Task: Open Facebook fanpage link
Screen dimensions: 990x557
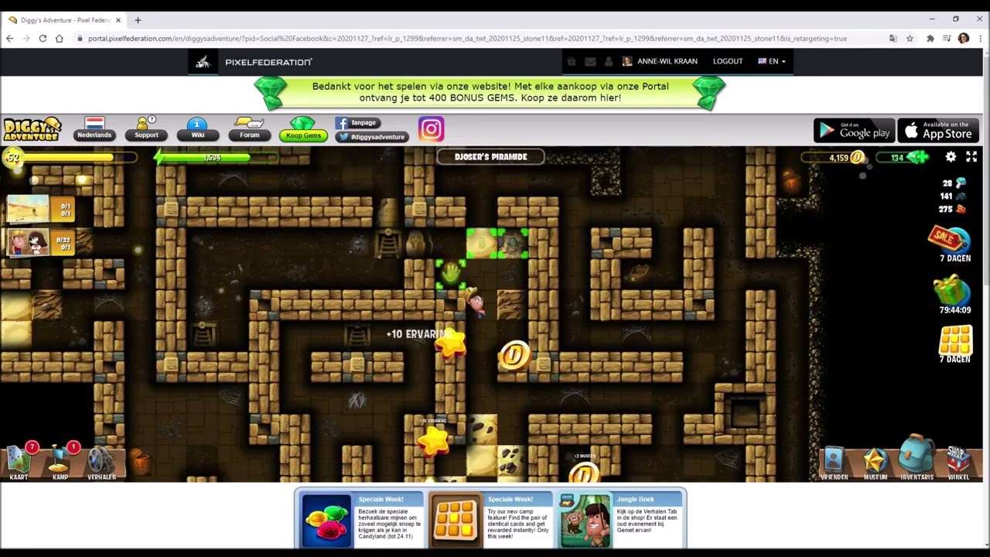Action: pos(357,123)
